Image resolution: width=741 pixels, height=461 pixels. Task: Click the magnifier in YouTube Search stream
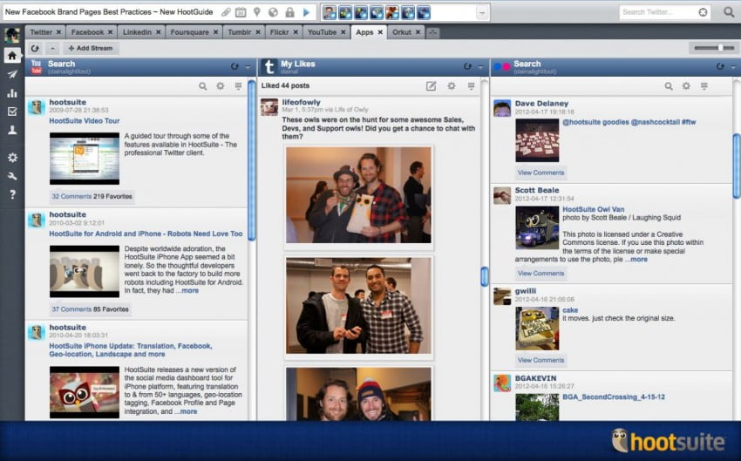[203, 86]
